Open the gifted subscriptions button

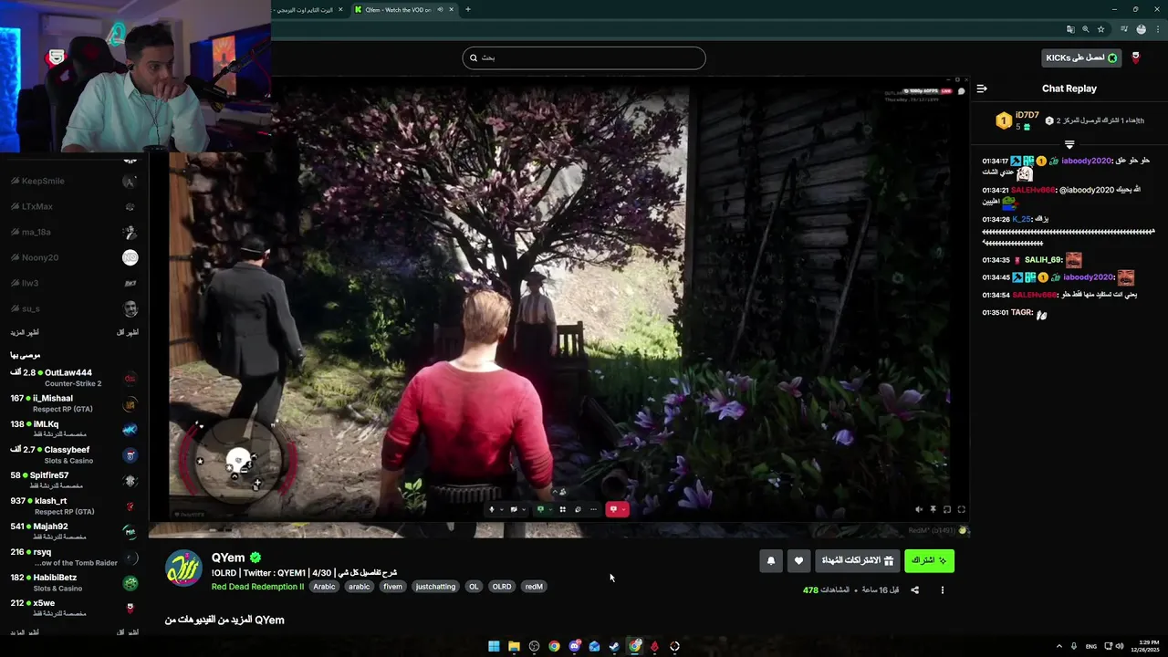858,561
